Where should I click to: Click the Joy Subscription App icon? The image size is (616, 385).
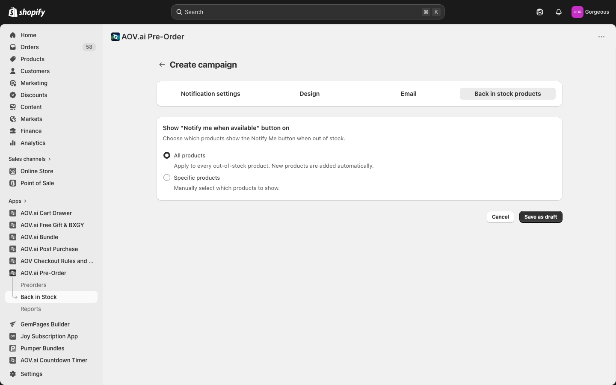[13, 336]
